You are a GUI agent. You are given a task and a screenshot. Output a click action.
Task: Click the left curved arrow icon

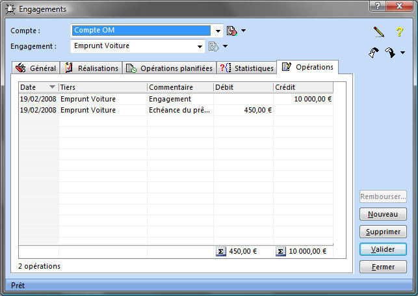[373, 53]
